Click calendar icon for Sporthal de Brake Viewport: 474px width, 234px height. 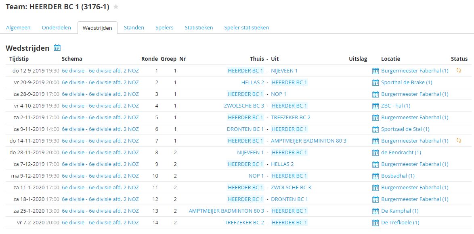click(375, 83)
